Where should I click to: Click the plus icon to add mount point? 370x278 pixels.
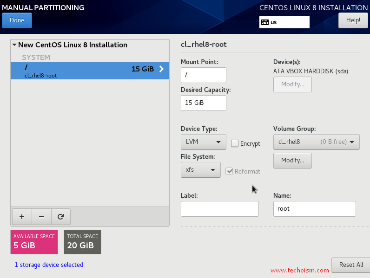22,217
